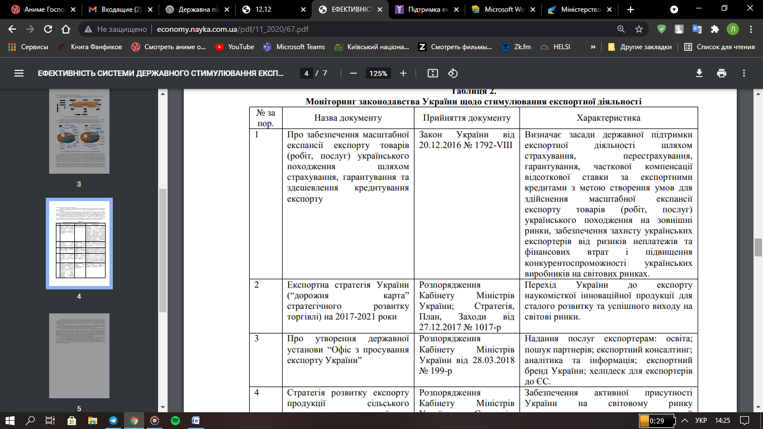
Task: Open File Explorer from the taskbar
Action: (x=92, y=421)
